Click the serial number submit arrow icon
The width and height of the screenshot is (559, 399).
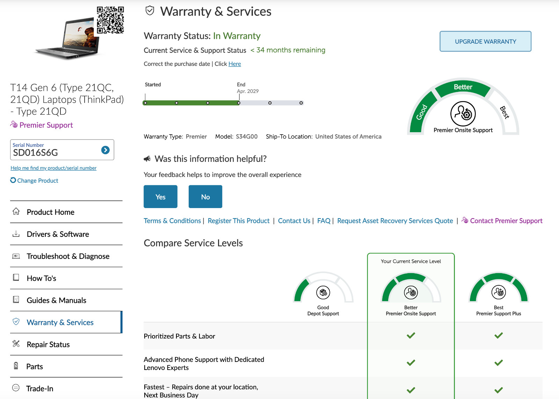click(x=105, y=150)
